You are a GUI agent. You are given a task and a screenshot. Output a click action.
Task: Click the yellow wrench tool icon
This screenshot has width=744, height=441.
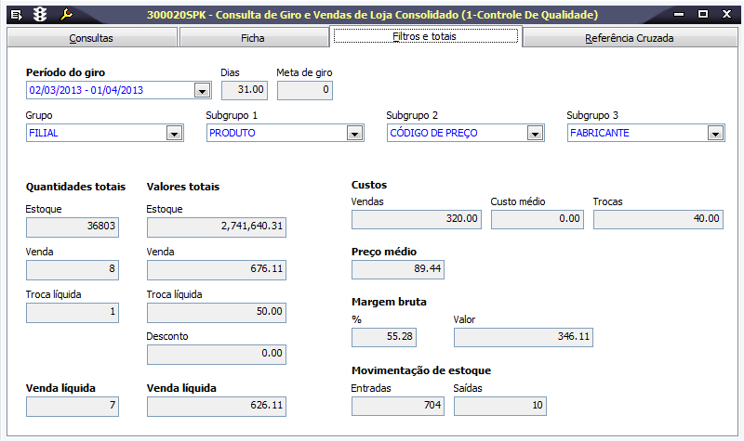(65, 15)
